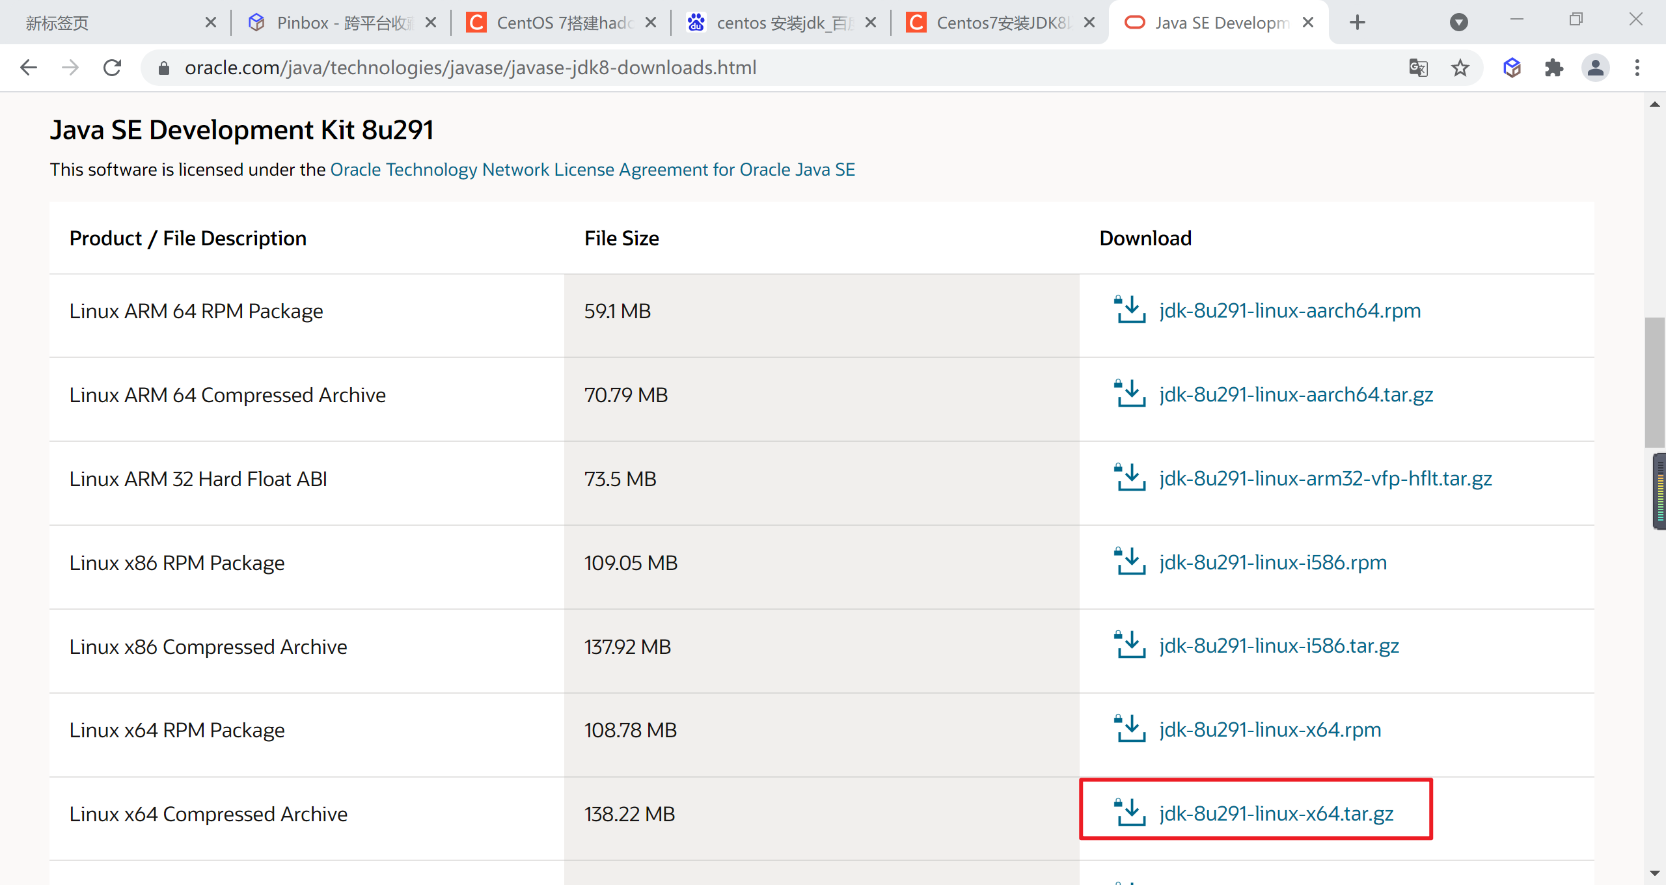Close the centos 安装jdk Baidu tab
This screenshot has height=885, width=1666.
(871, 23)
